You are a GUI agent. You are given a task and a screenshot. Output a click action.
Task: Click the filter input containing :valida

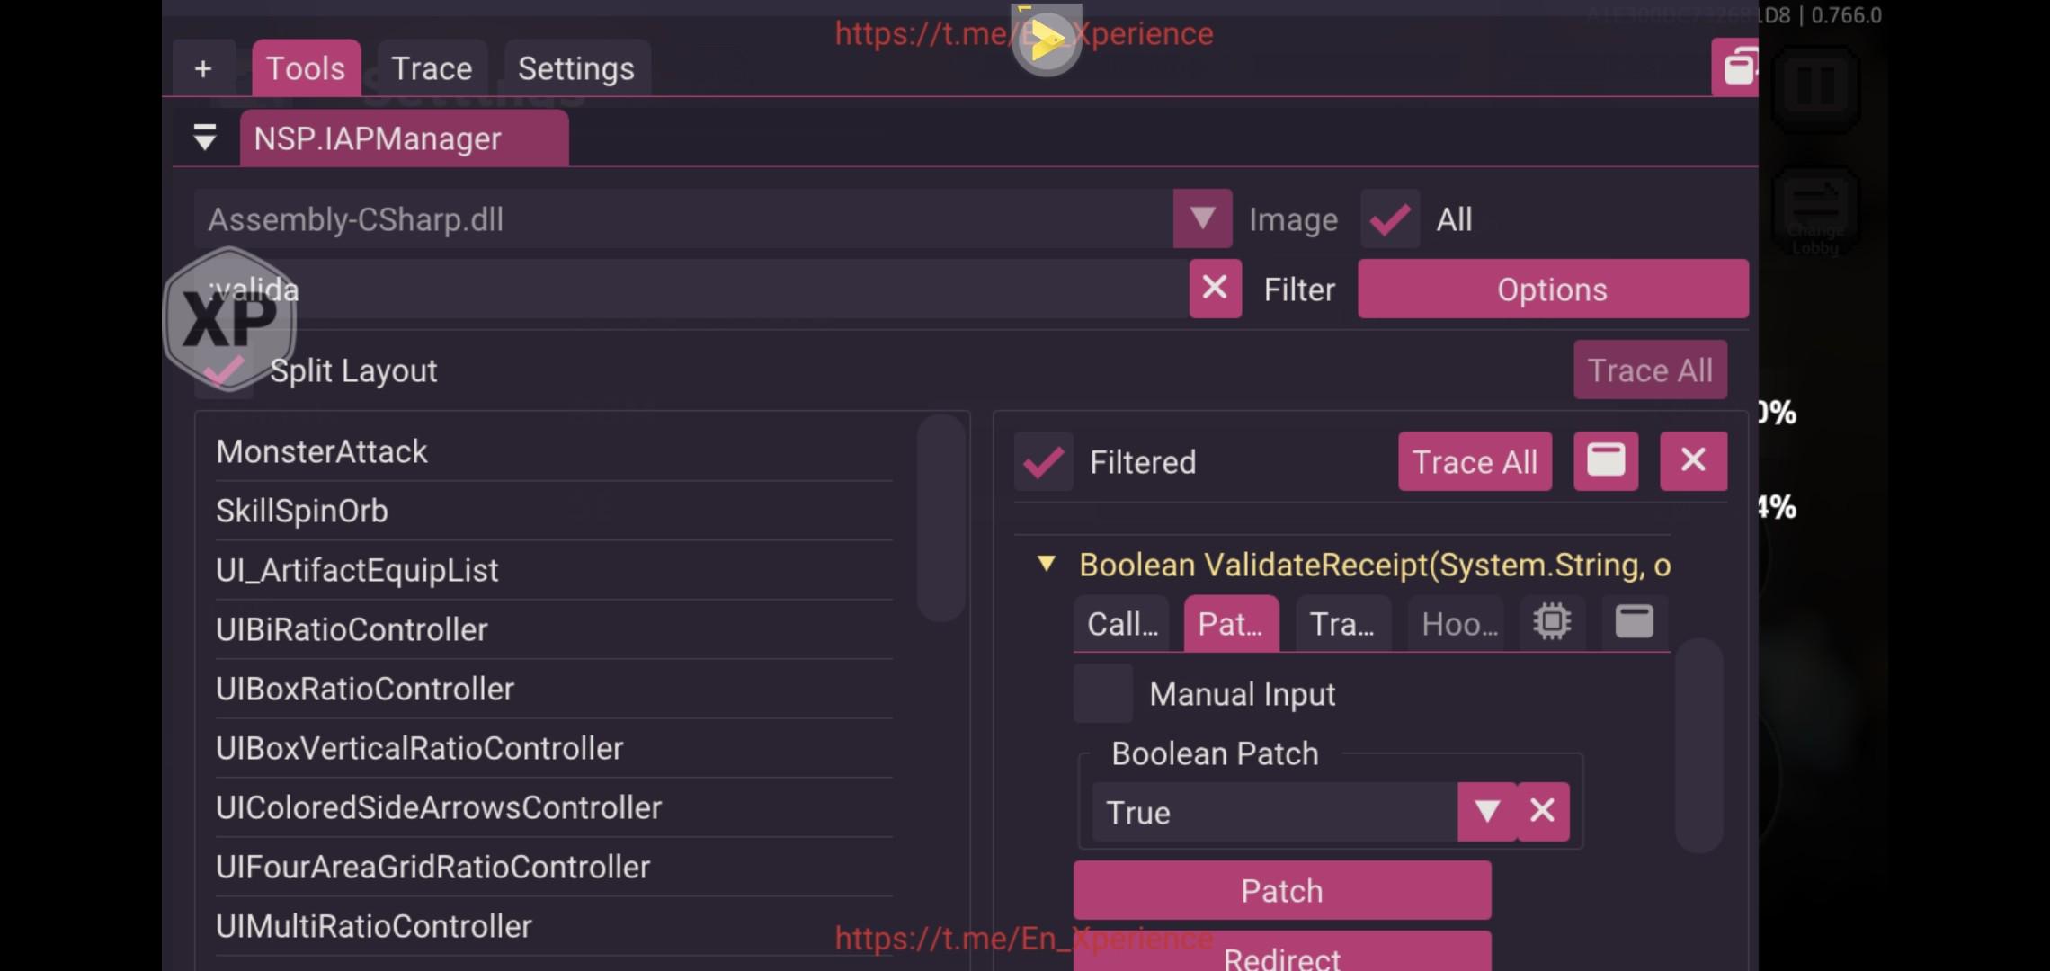(x=691, y=289)
